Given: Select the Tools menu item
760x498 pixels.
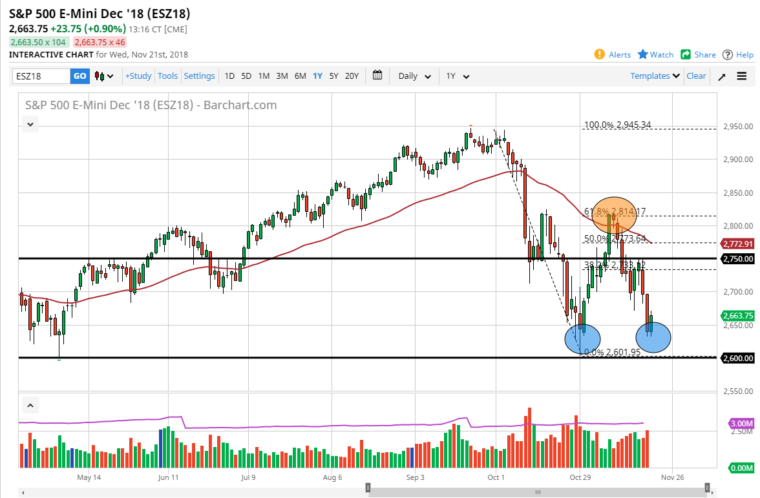Looking at the screenshot, I should [167, 76].
